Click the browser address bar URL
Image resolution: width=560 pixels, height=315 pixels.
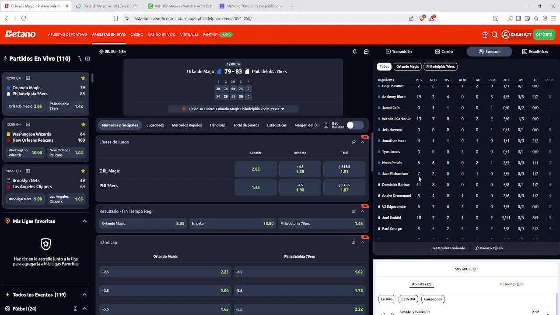click(192, 18)
